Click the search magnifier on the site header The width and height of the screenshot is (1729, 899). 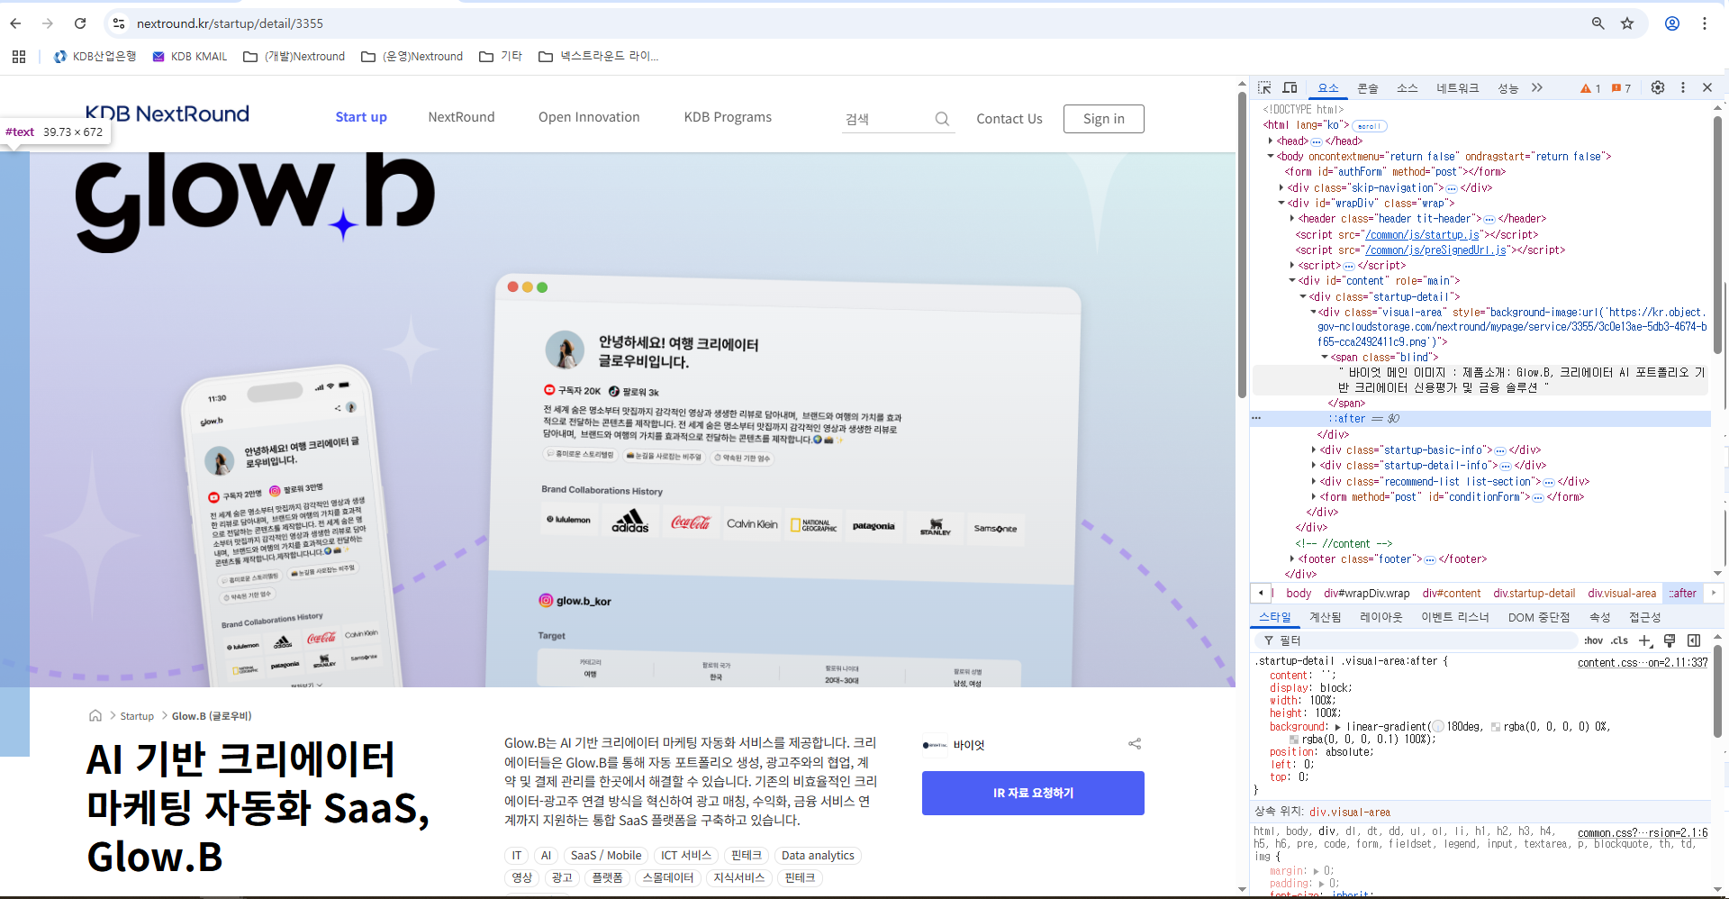pos(942,119)
